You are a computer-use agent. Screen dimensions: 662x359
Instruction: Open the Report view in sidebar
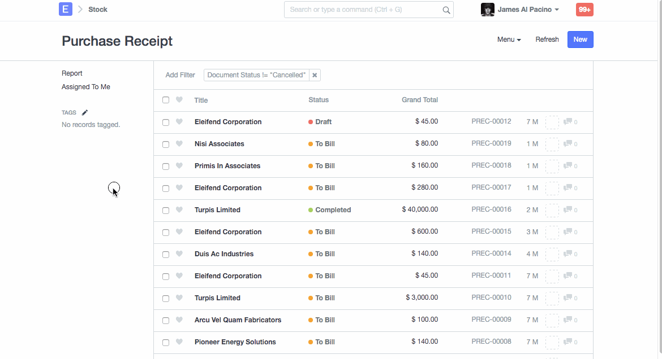pos(72,73)
